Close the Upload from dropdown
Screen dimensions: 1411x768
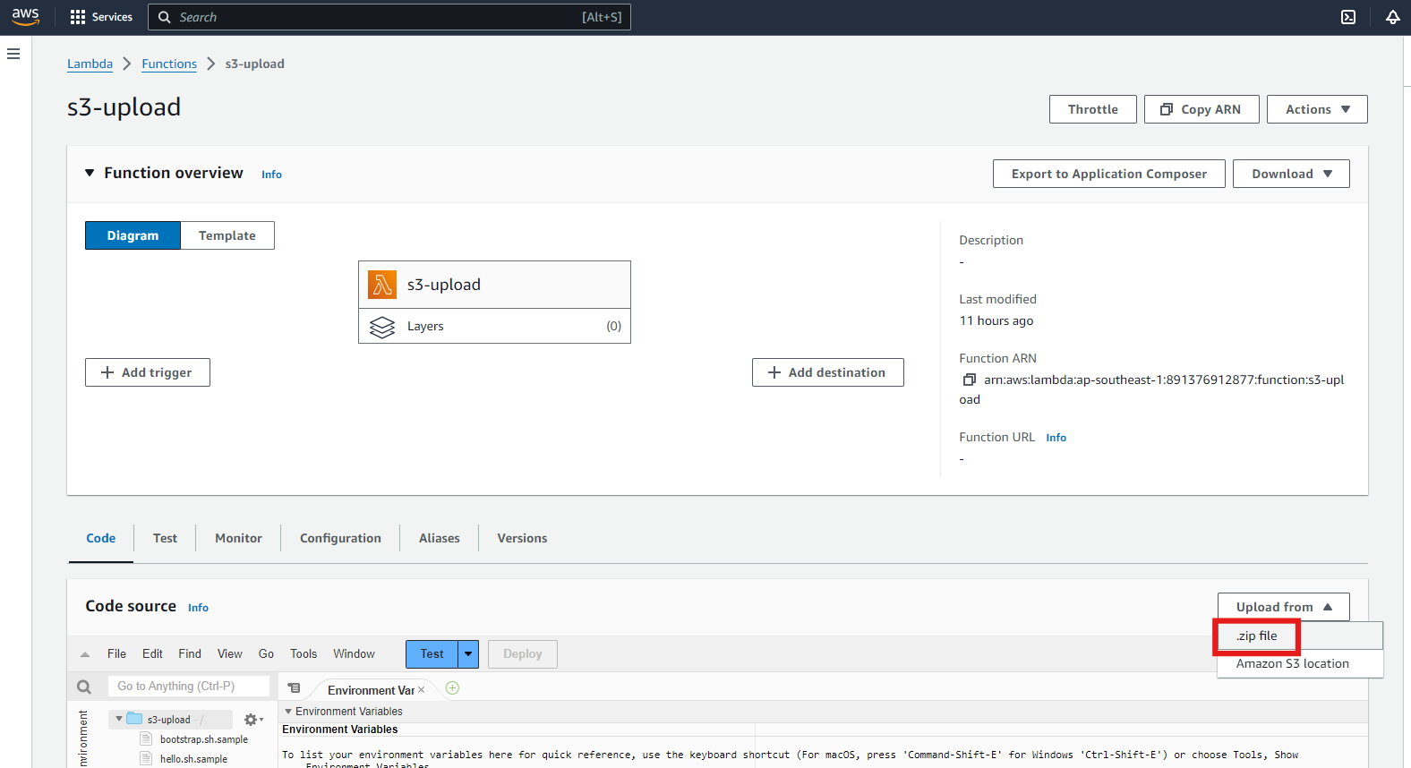(1283, 607)
